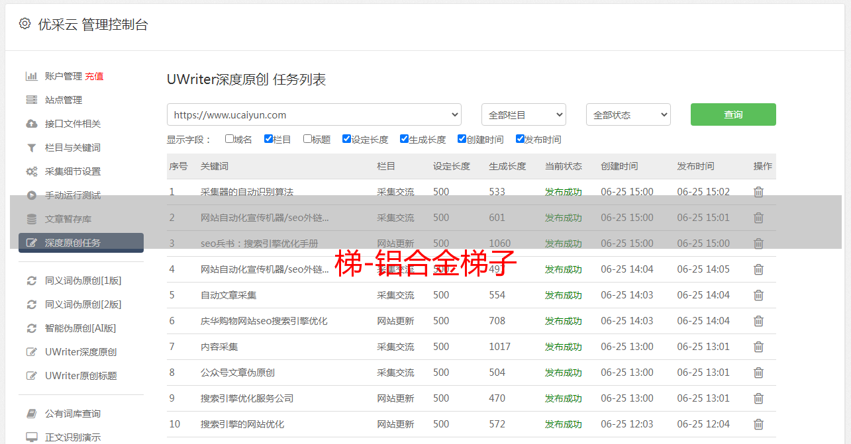Viewport: 851px width, 444px height.
Task: Open the site URL dropdown
Action: [314, 114]
